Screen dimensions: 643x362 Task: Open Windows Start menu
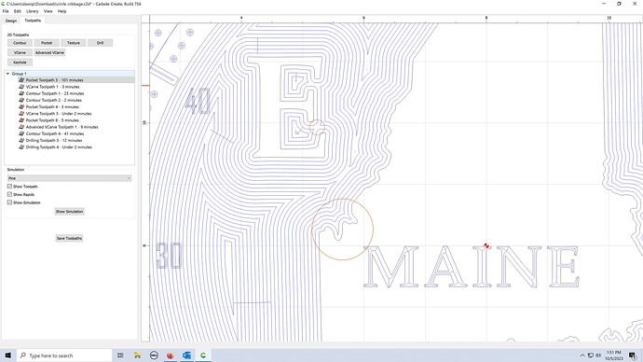[x=7, y=355]
